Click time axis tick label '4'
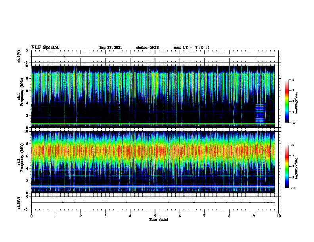This screenshot has width=314, height=242. tap(130, 216)
